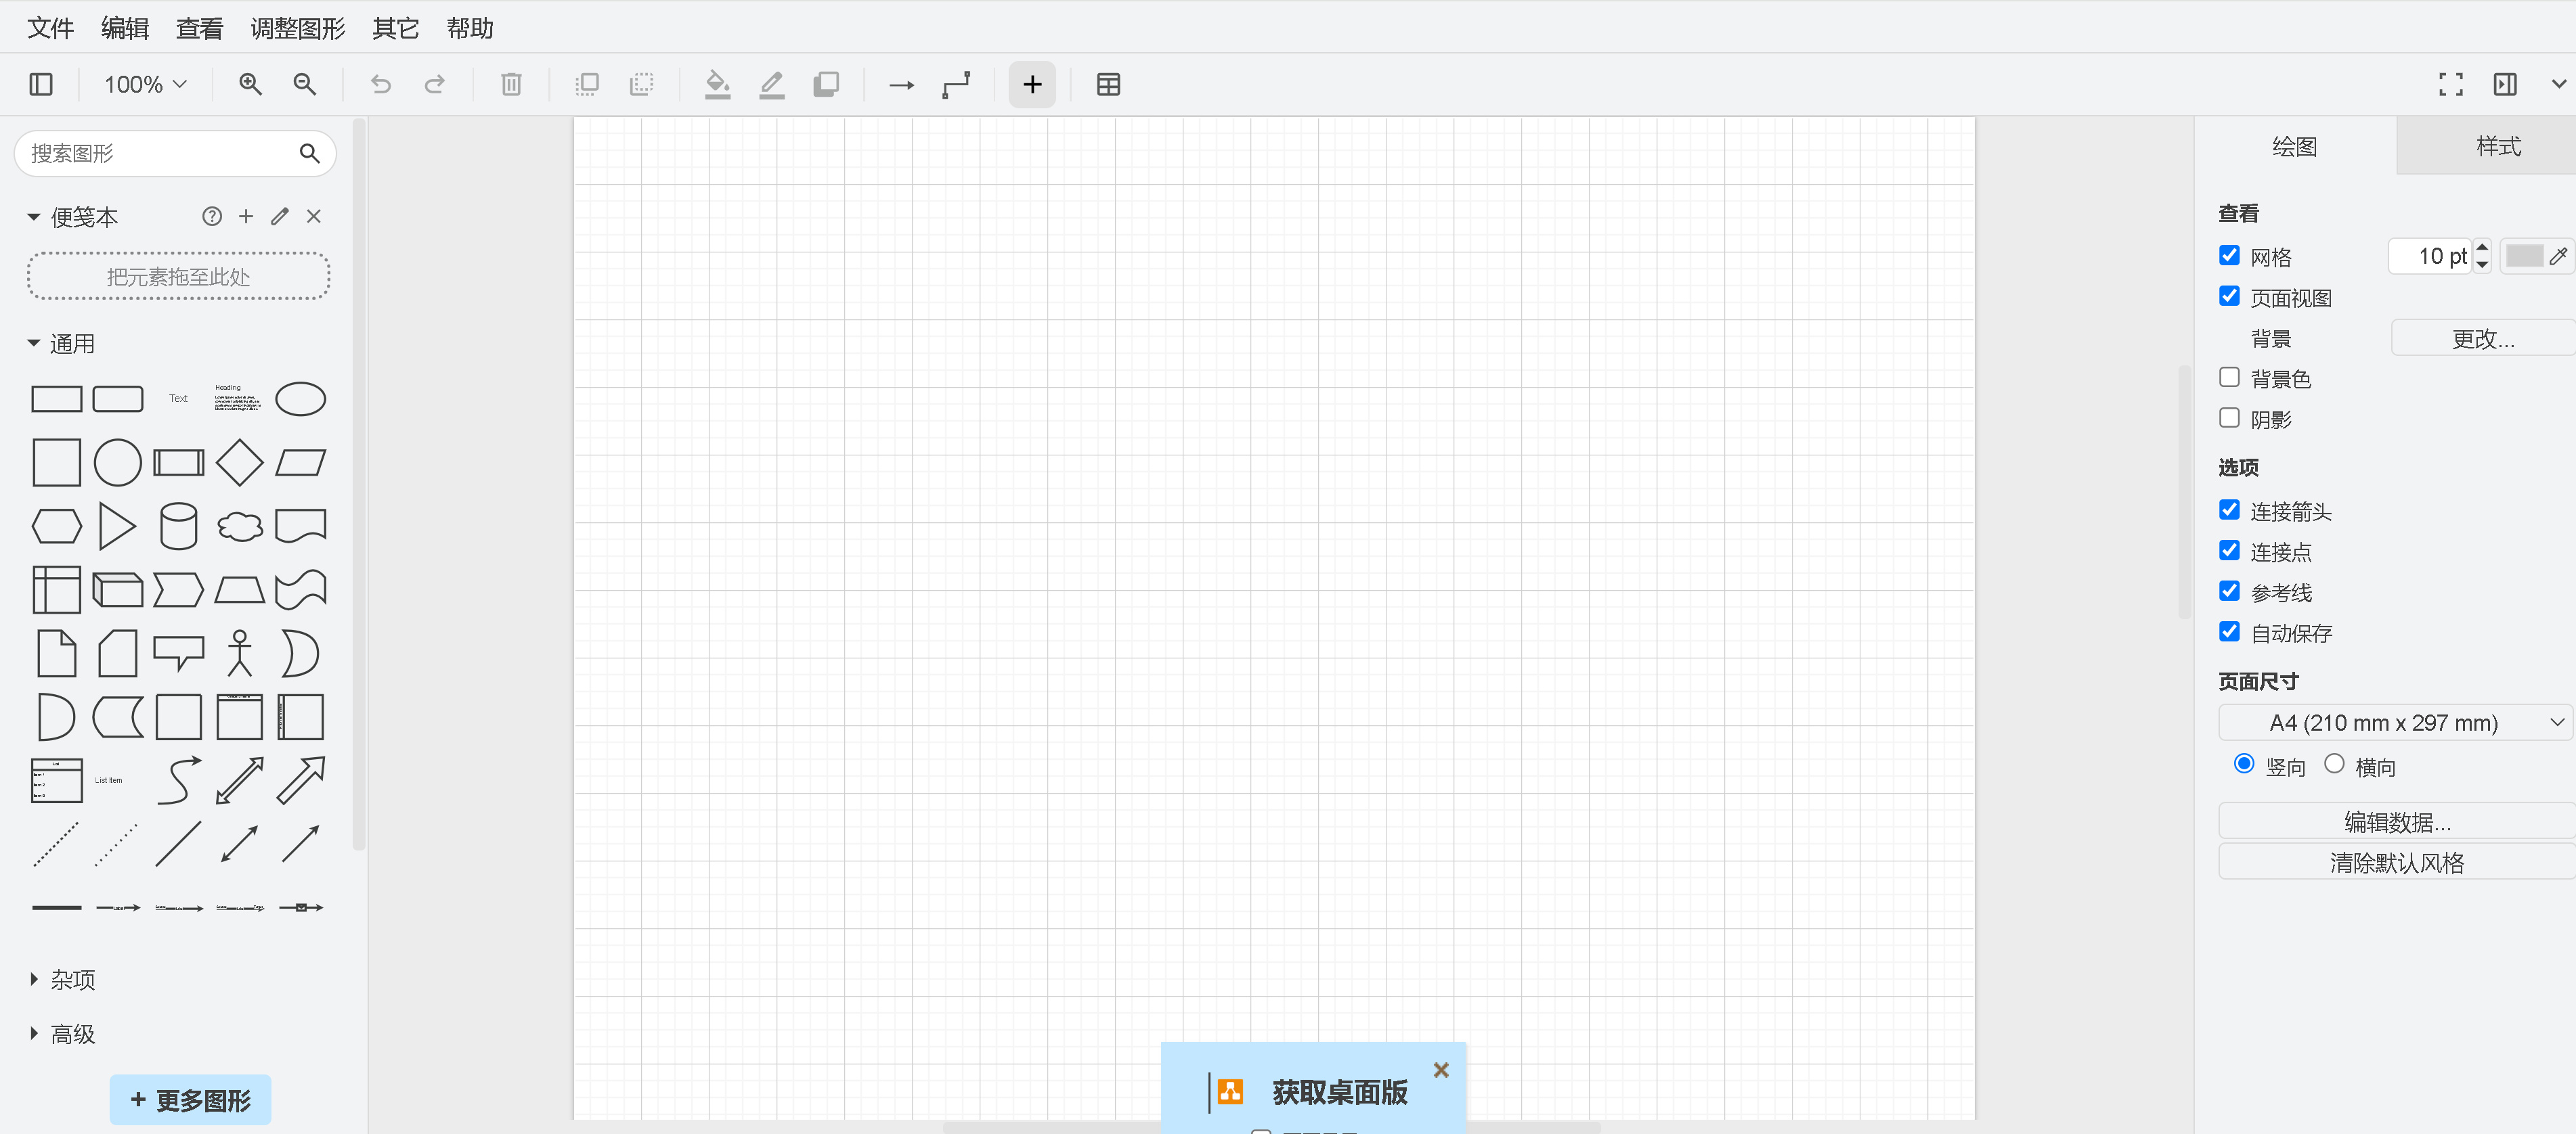
Task: Click the waypoints connector style icon
Action: coord(956,85)
